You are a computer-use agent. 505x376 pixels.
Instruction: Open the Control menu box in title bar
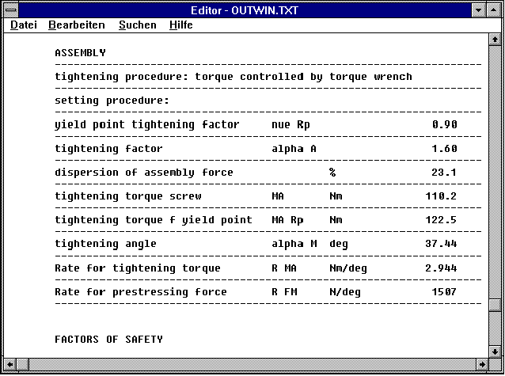click(x=11, y=10)
